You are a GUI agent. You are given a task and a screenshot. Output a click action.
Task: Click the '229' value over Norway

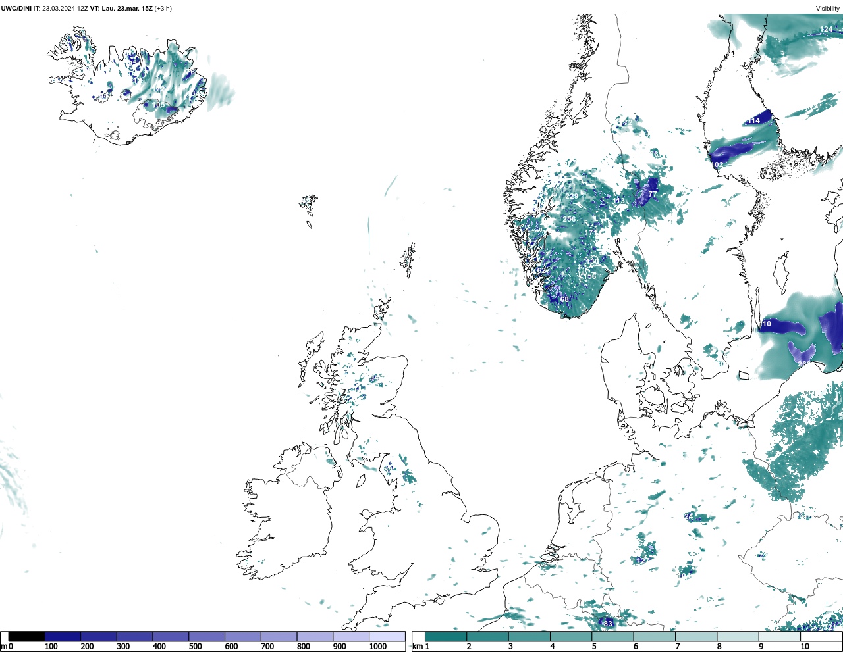coord(572,196)
